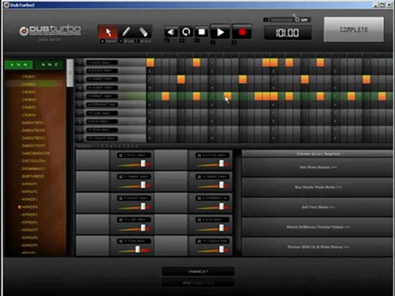Select the pencil draw tool

(126, 32)
